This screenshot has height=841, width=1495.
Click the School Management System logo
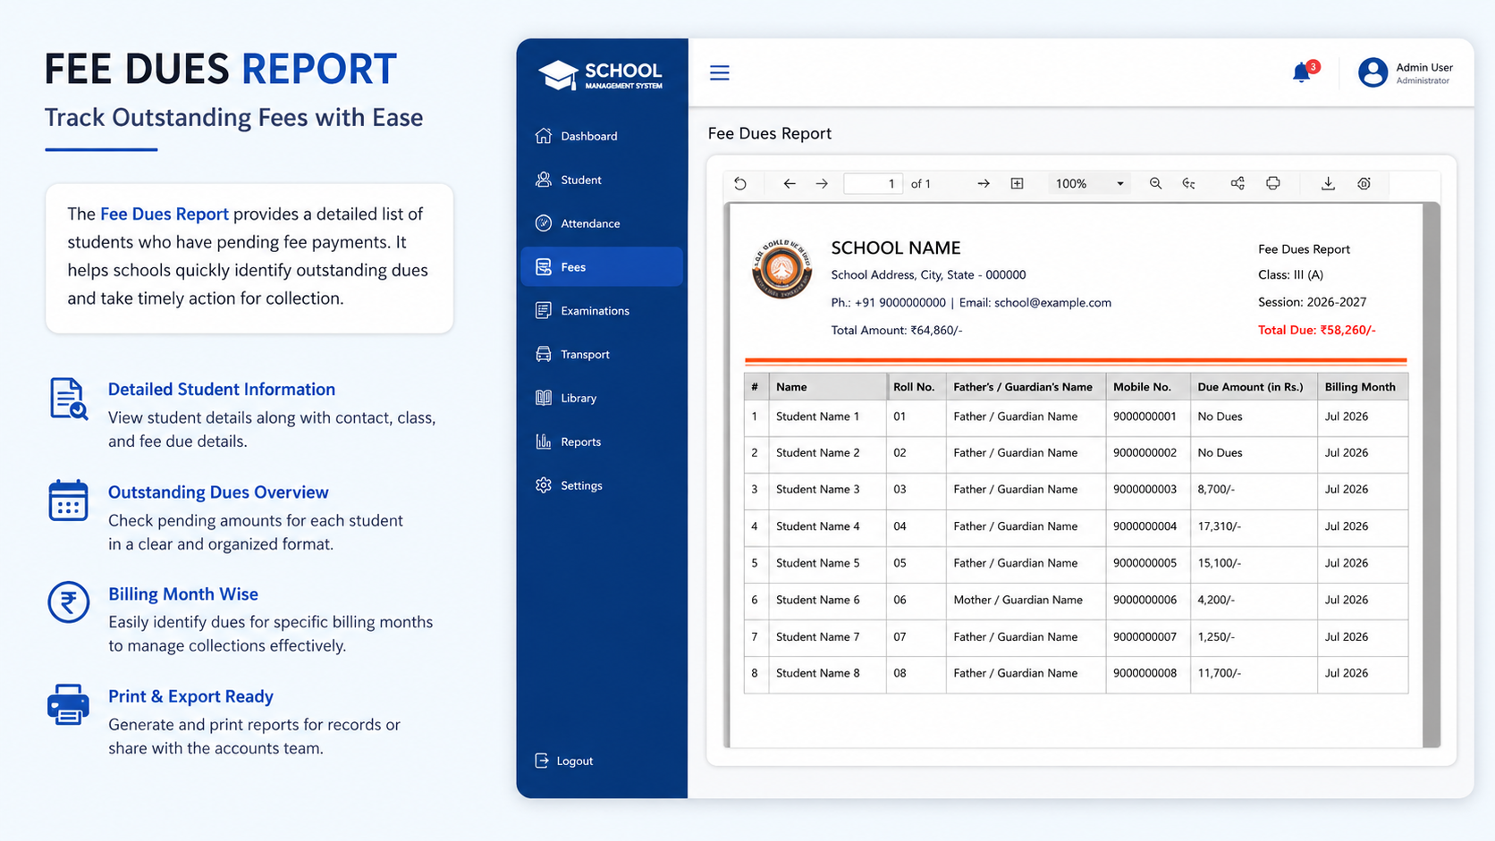(601, 74)
